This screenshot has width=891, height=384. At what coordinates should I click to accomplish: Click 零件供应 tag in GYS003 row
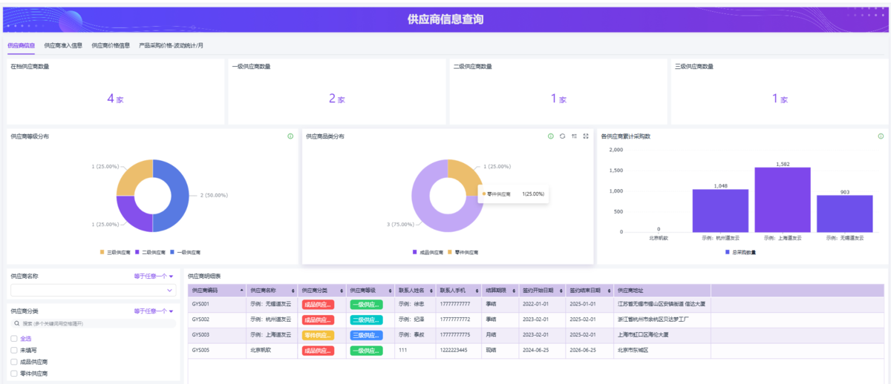[318, 335]
